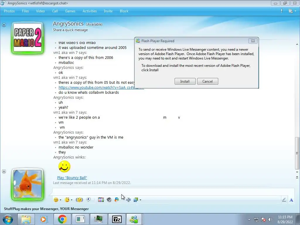This screenshot has height=225, width=300.
Task: Open the emoticon picker smiley icon
Action: click(56, 200)
